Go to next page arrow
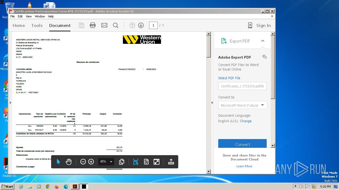 click(x=141, y=25)
